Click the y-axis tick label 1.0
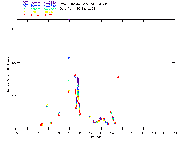 pyautogui.click(x=14, y=63)
